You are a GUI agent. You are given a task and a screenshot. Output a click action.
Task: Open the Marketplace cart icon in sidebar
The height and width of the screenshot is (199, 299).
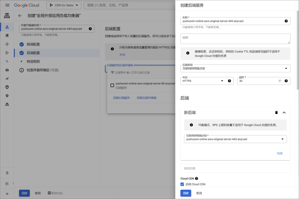click(7, 173)
